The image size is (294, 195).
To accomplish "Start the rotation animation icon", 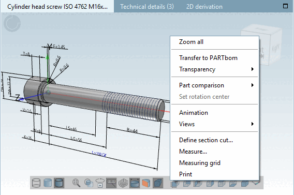I will (x=100, y=183).
